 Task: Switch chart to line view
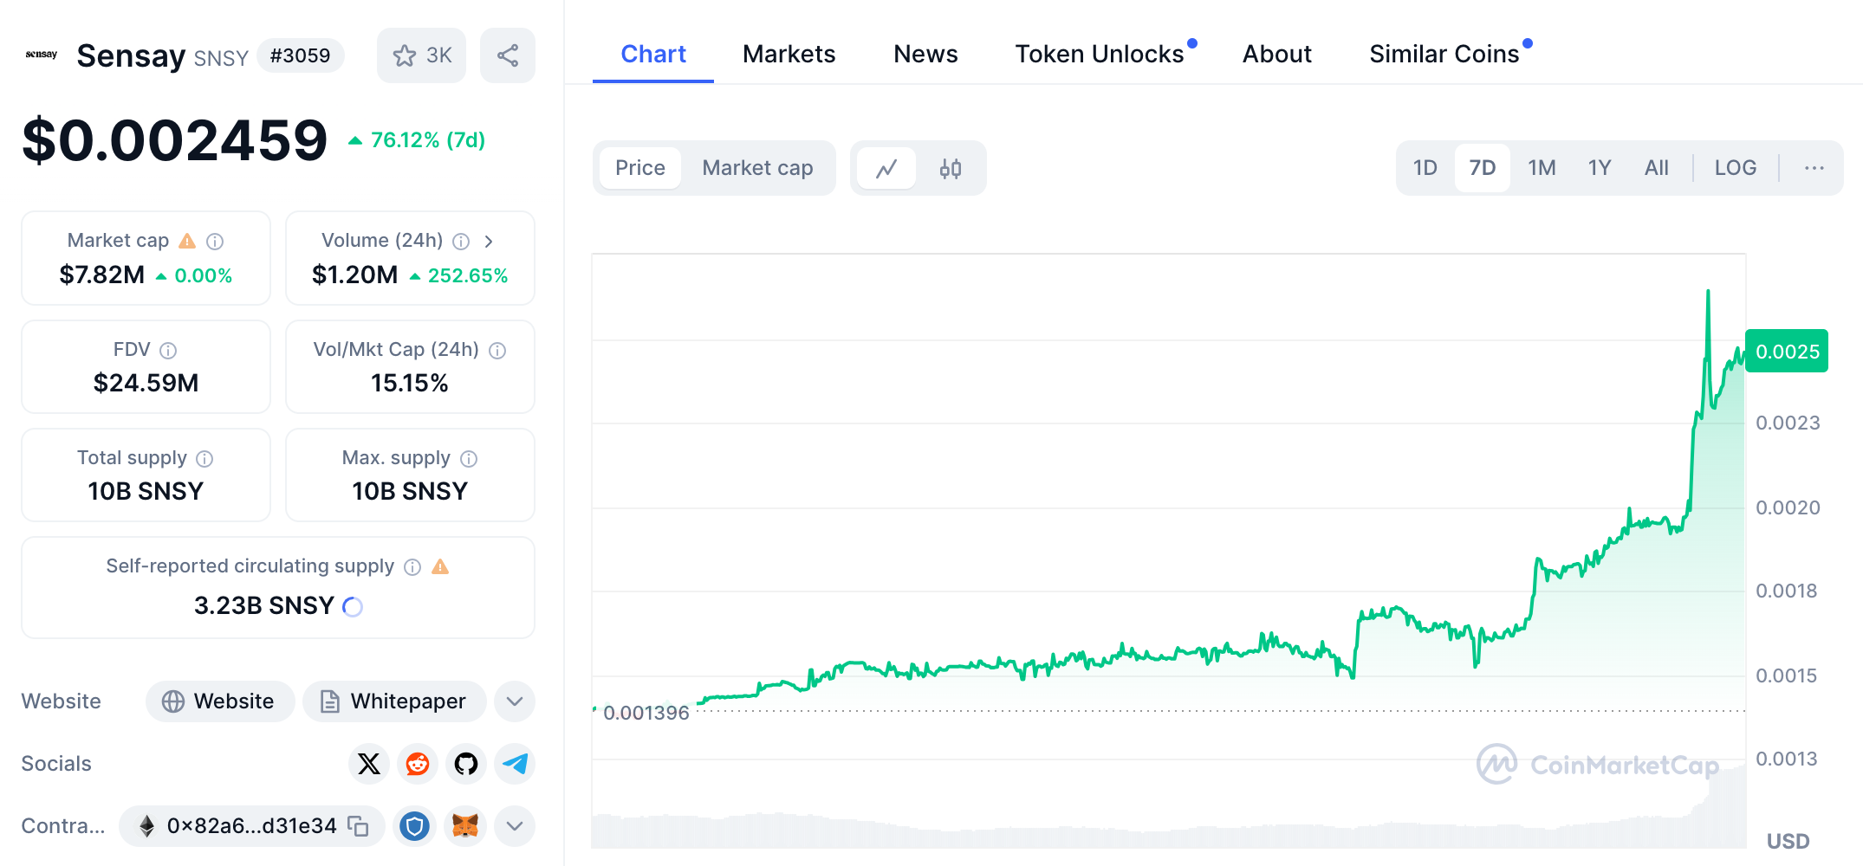coord(886,168)
